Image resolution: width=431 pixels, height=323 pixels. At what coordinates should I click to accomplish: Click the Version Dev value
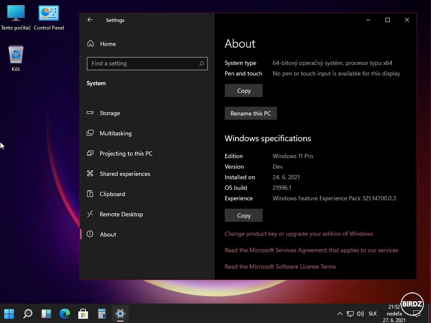click(278, 167)
